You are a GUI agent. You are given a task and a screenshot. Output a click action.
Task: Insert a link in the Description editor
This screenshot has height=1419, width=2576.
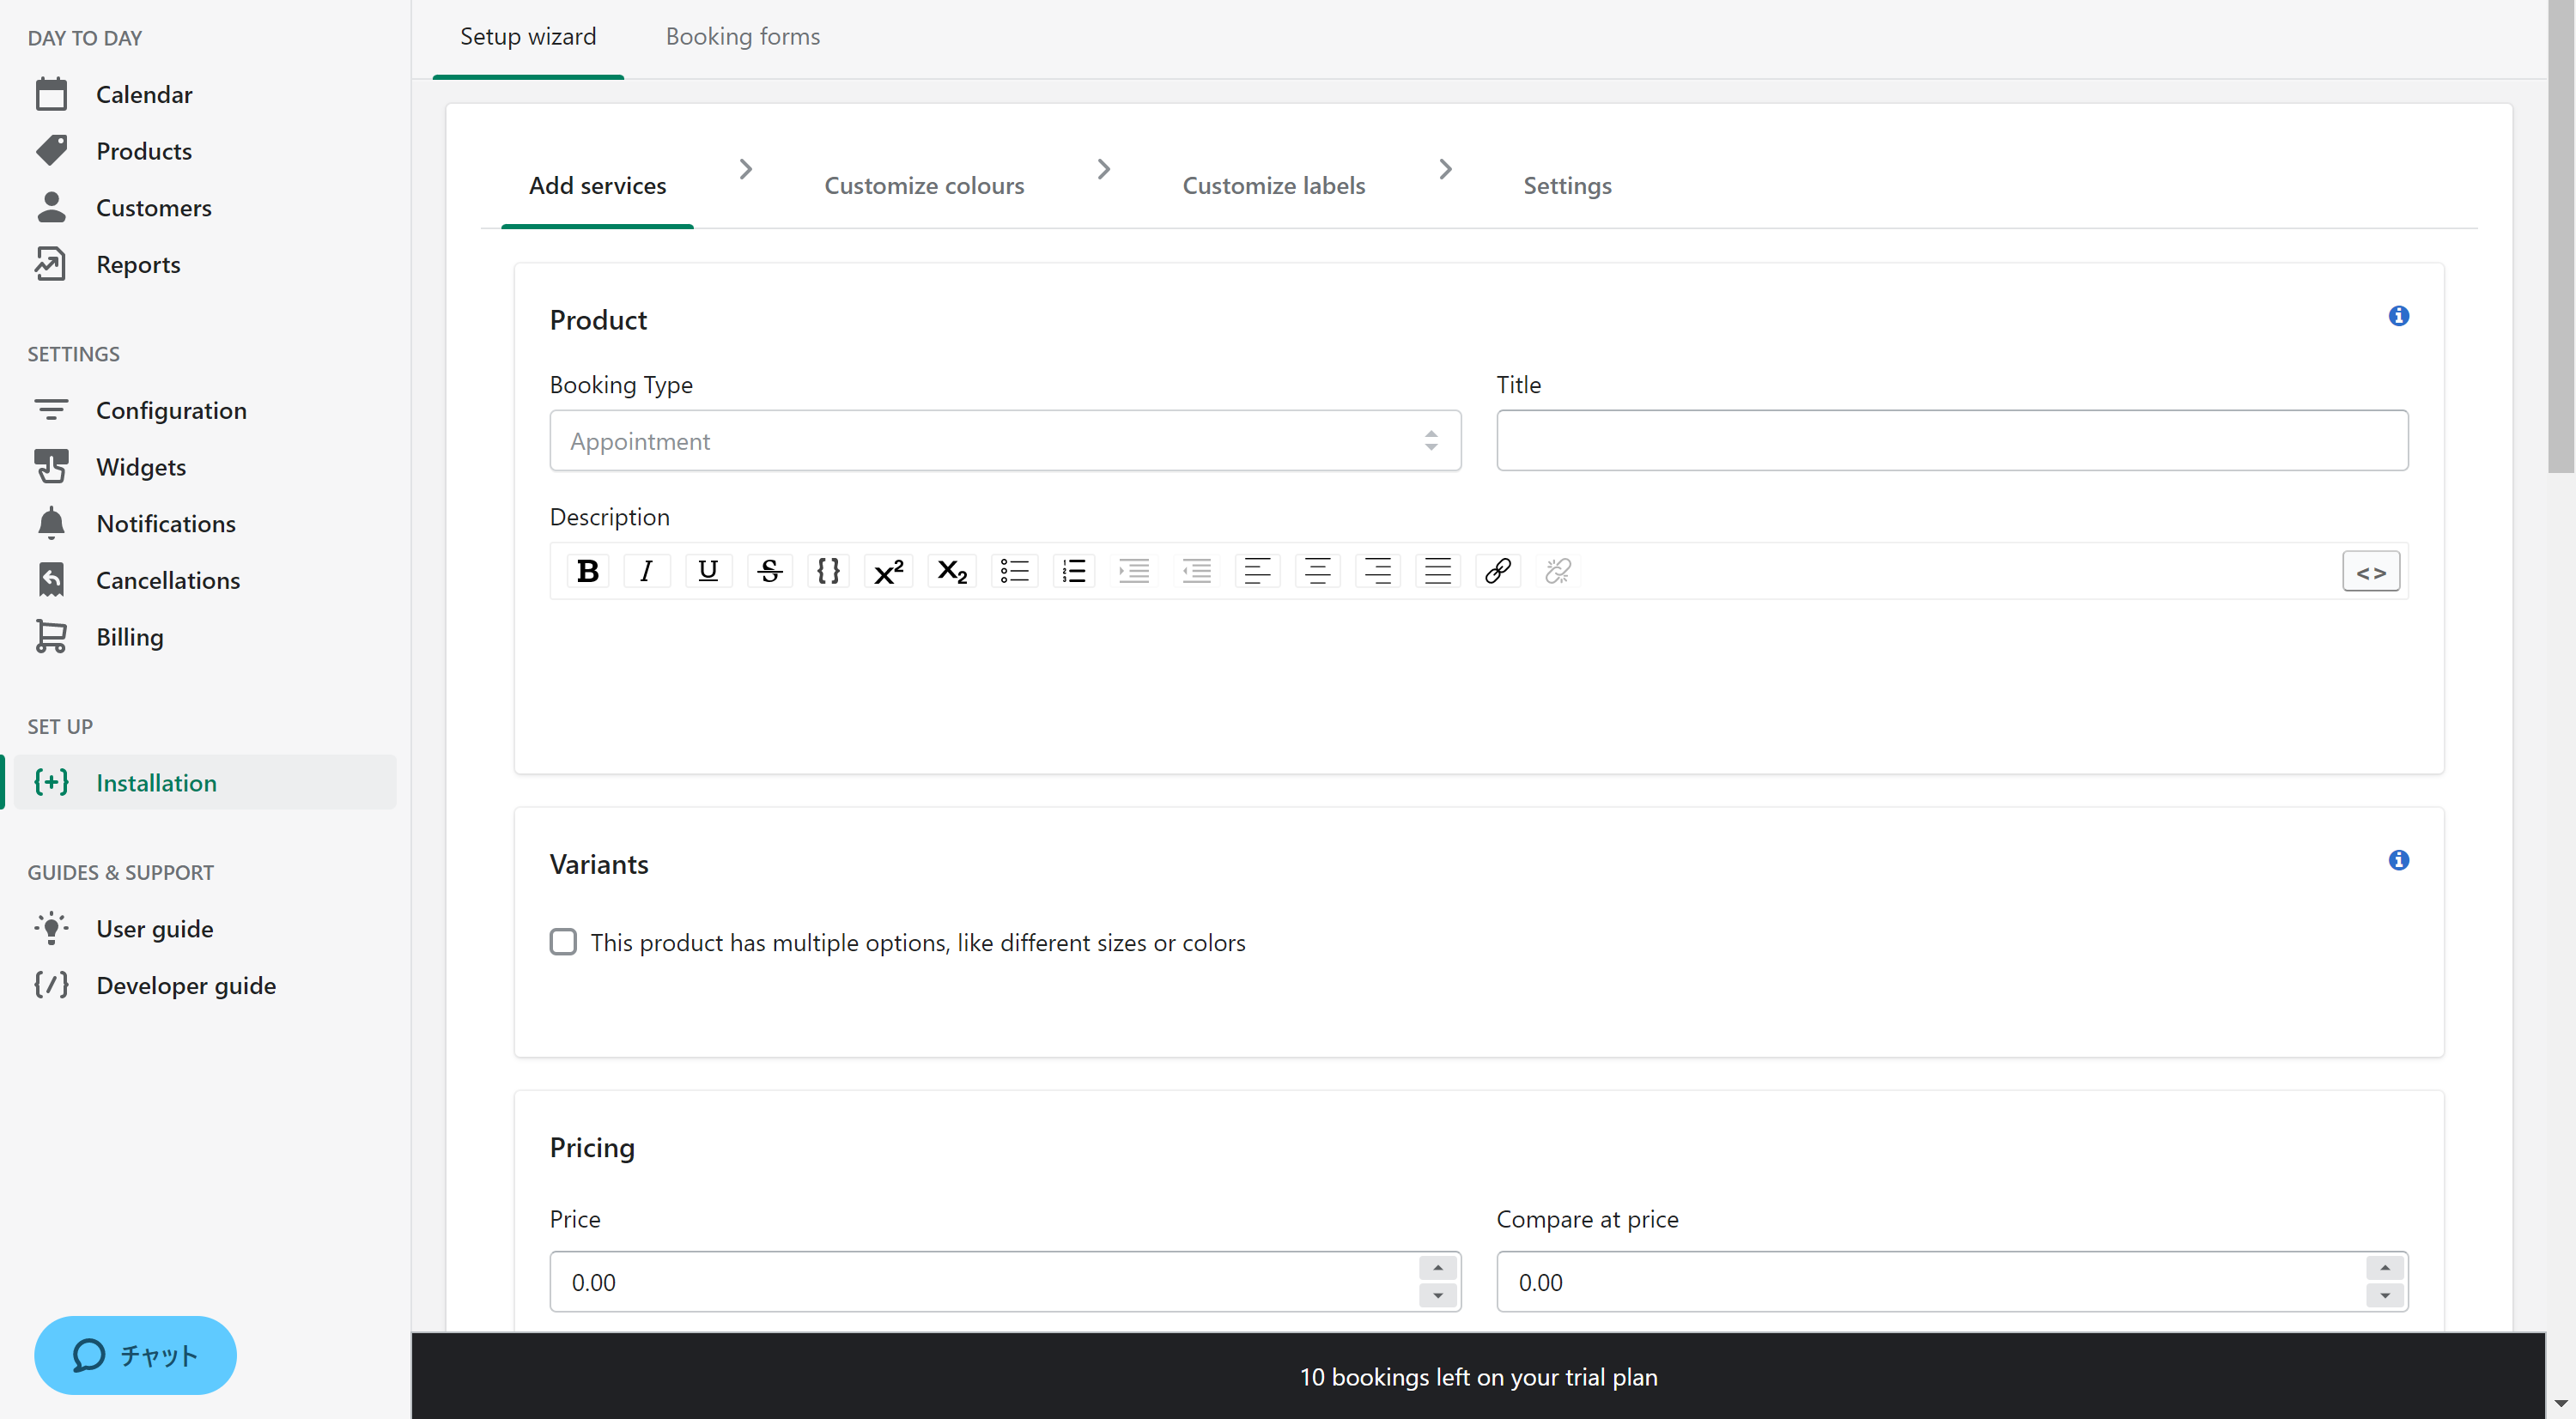[1497, 571]
